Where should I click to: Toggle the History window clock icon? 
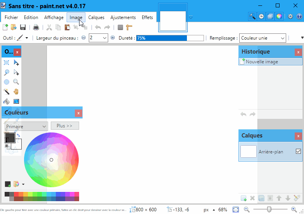click(x=261, y=16)
